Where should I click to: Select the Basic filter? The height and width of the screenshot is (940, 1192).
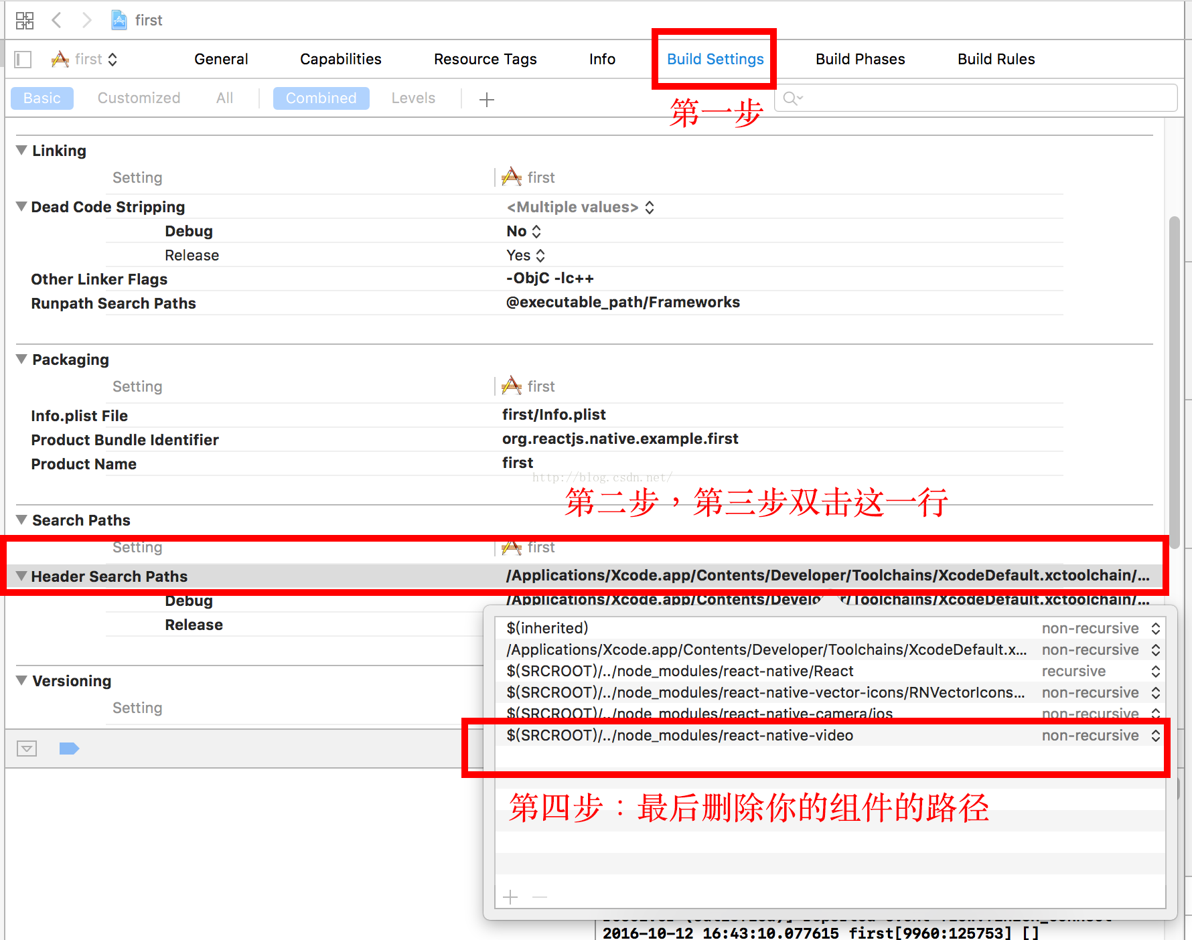click(42, 98)
